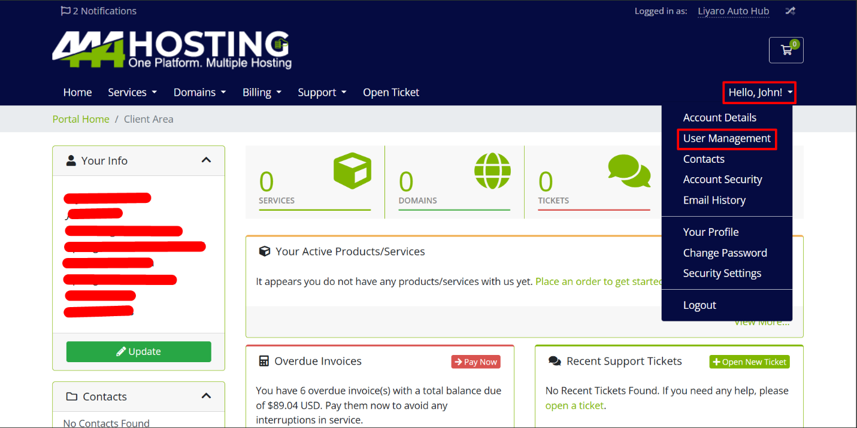Follow the Portal Home breadcrumb link
Screen dimensions: 857x428
pyautogui.click(x=81, y=119)
